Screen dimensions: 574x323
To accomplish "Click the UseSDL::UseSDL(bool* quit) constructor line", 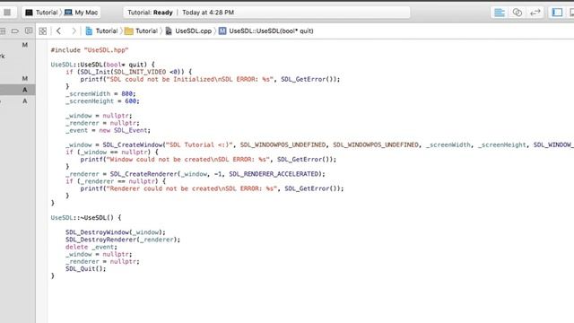I will pyautogui.click(x=102, y=65).
